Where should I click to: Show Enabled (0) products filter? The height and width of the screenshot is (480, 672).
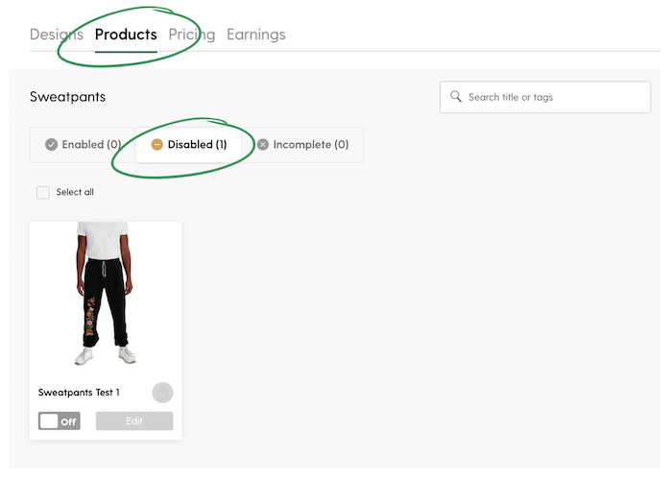(x=83, y=145)
